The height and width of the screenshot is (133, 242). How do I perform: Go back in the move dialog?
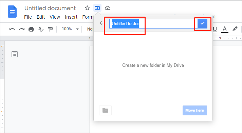tap(101, 23)
